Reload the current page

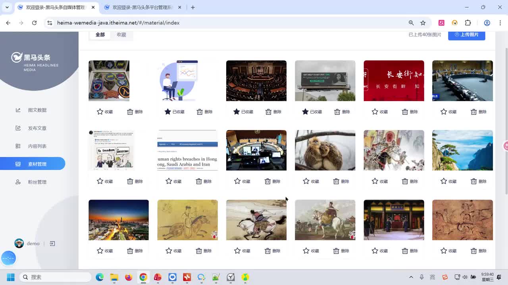point(34,23)
